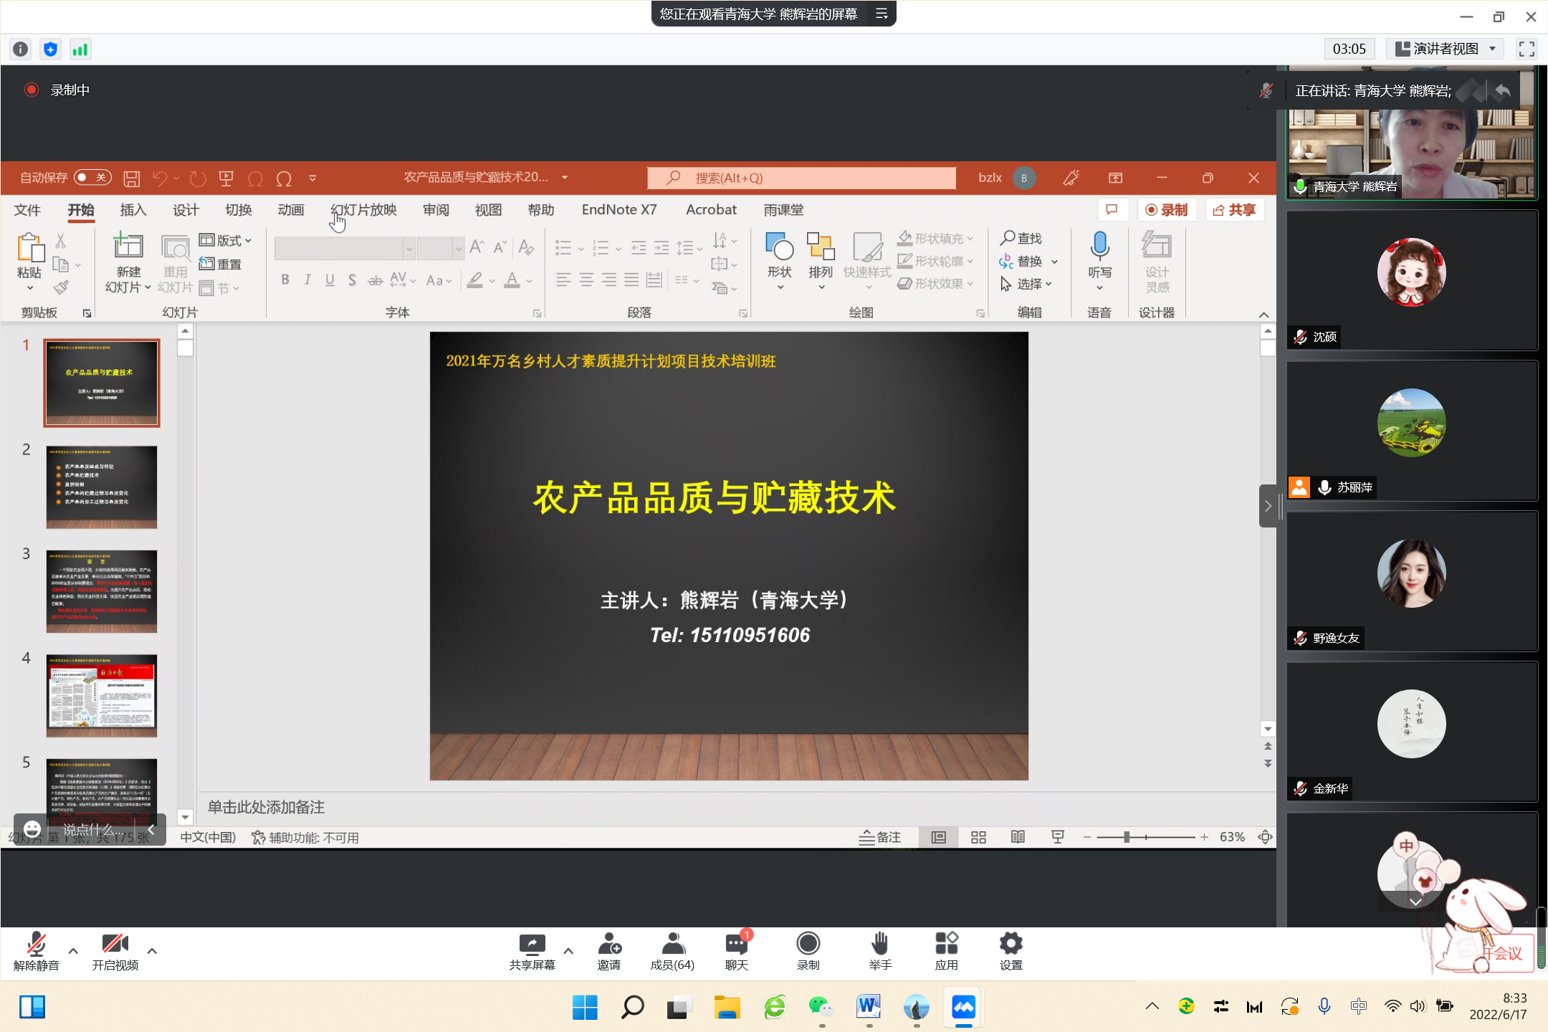Click the Undo arrow icon
Image resolution: width=1548 pixels, height=1032 pixels.
point(160,178)
